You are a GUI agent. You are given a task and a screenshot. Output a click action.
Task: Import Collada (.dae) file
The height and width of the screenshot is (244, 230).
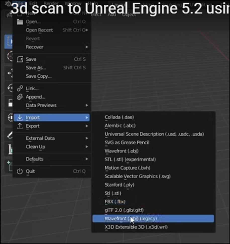153,117
